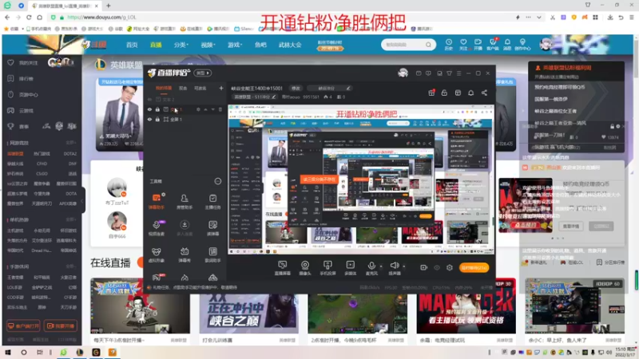Click the bell notification icon in streaming app

pyautogui.click(x=470, y=93)
